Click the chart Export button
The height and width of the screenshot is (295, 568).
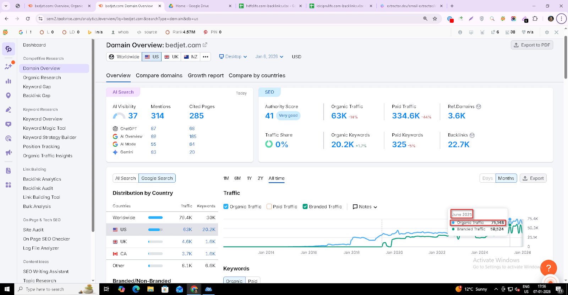[533, 178]
